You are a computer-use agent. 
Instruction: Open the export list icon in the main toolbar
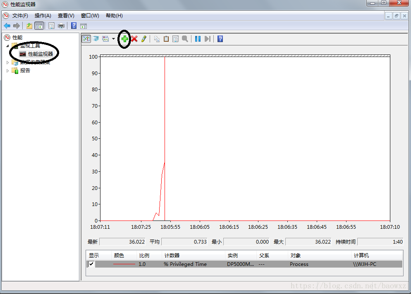51,26
